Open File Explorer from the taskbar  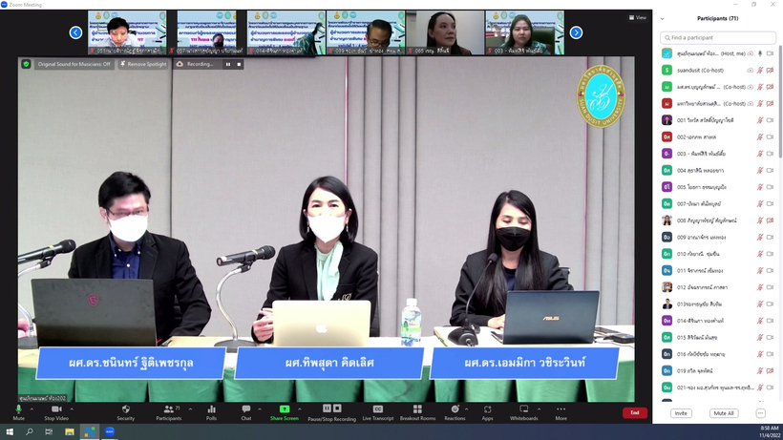point(70,431)
